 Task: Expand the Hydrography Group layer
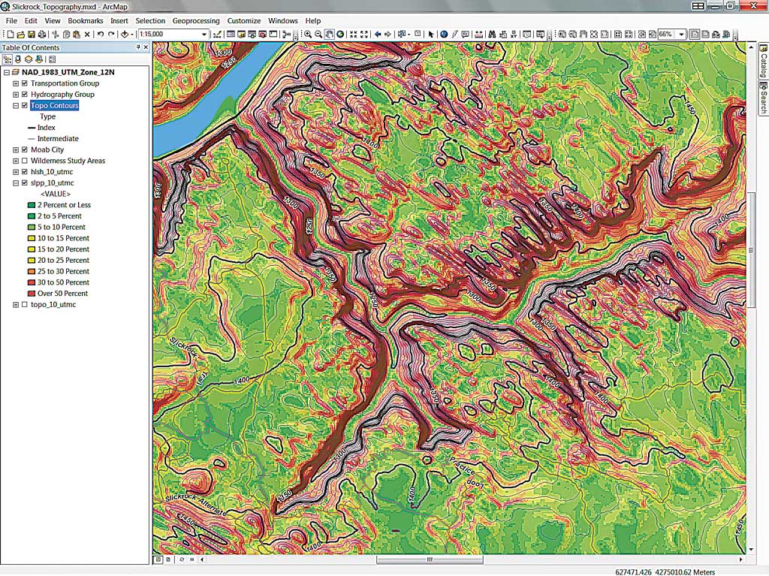[16, 95]
